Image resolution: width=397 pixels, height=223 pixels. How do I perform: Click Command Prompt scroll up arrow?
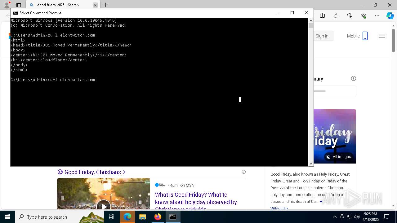[311, 20]
